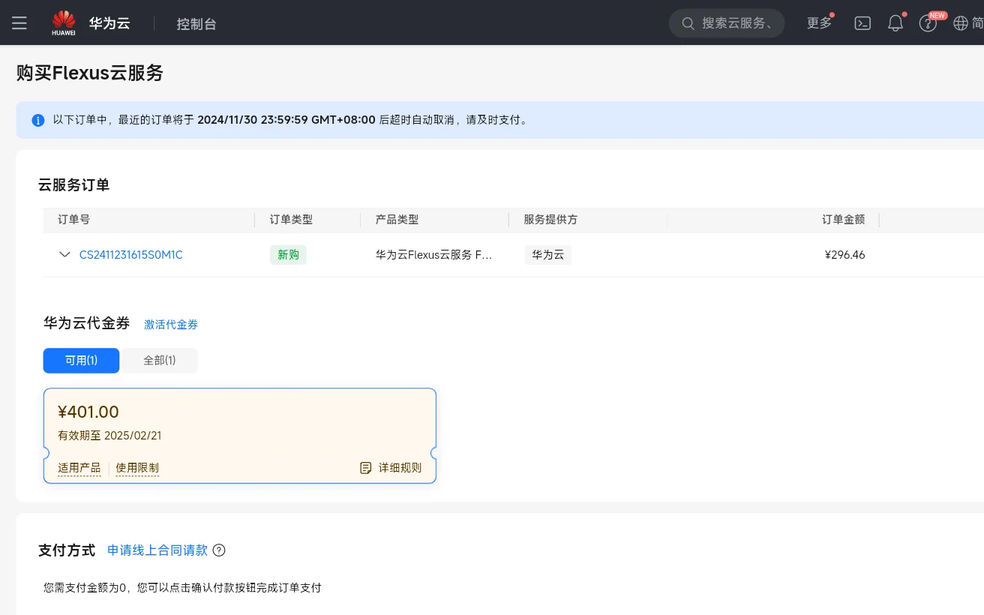Click the search cloud services field
Viewport: 984px width, 615px height.
727,23
